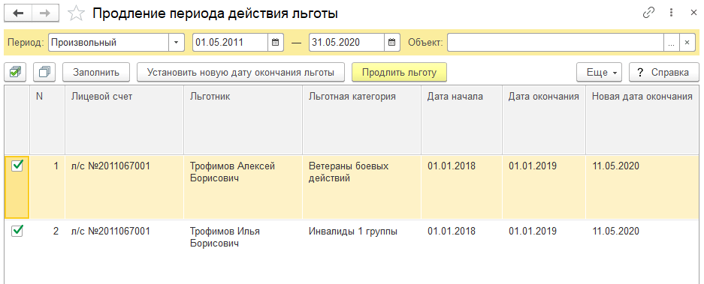Open the Еще dropdown menu
This screenshot has width=704, height=284.
coord(599,72)
